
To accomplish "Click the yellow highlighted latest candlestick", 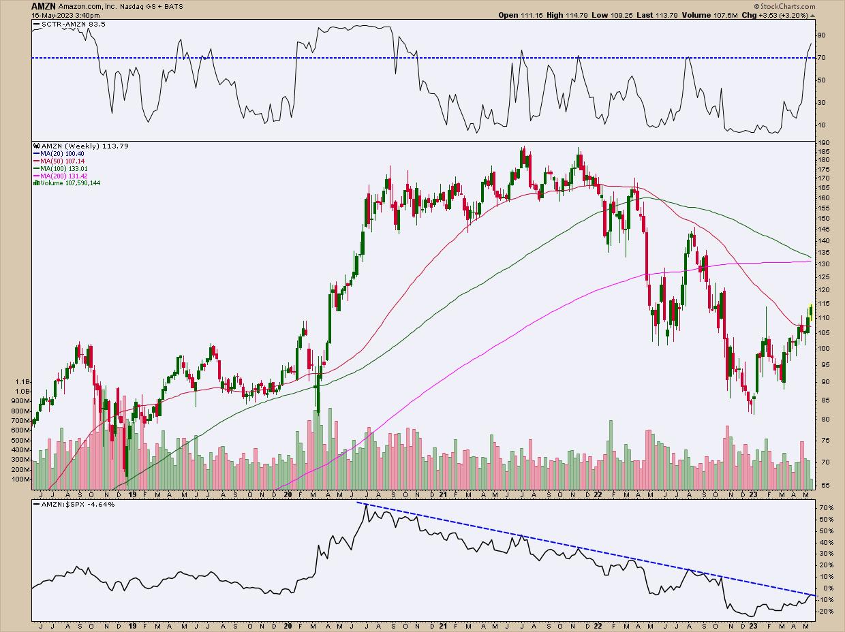I will click(x=810, y=311).
